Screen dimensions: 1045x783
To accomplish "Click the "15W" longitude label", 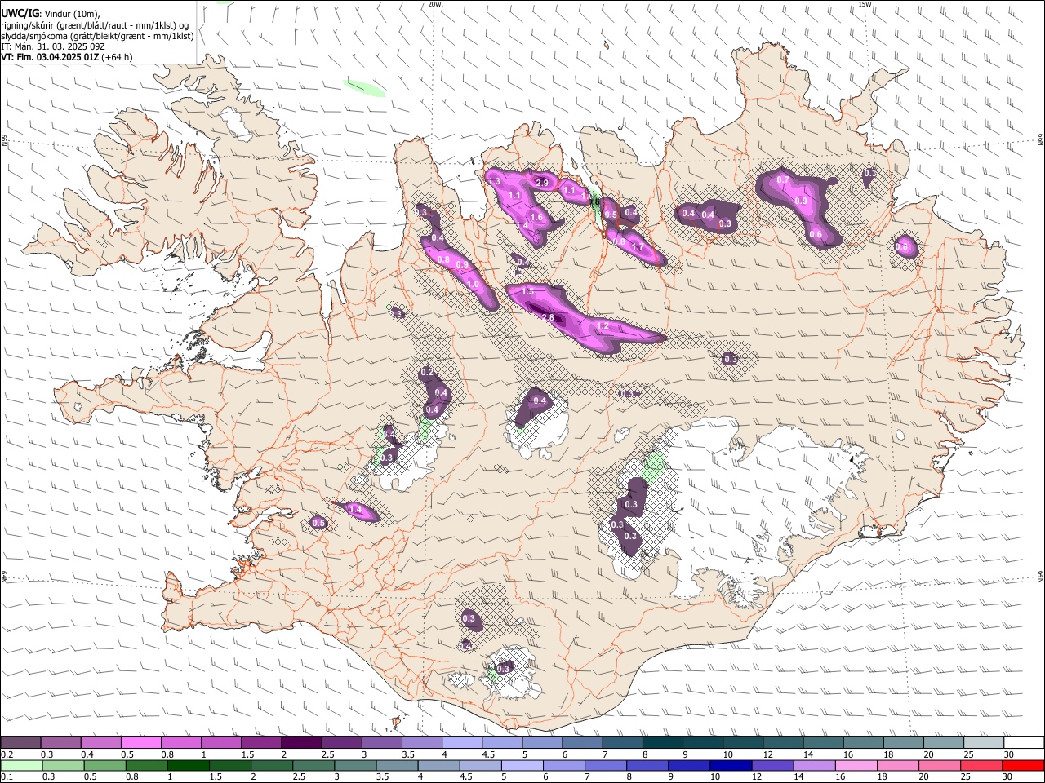I will pyautogui.click(x=864, y=4).
